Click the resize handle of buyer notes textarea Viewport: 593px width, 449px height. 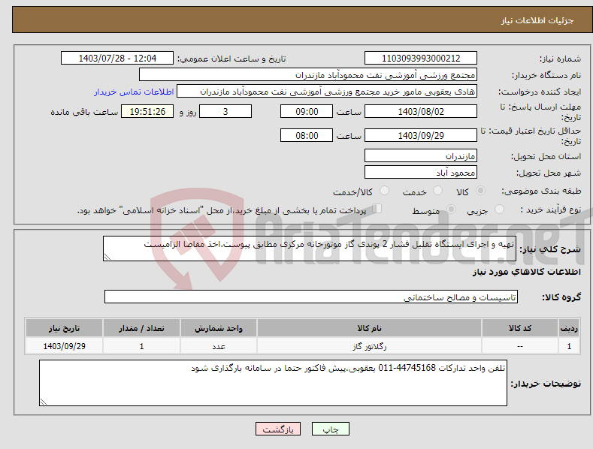coord(44,402)
